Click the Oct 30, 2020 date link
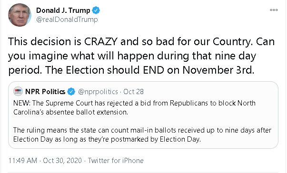 [x=62, y=161]
